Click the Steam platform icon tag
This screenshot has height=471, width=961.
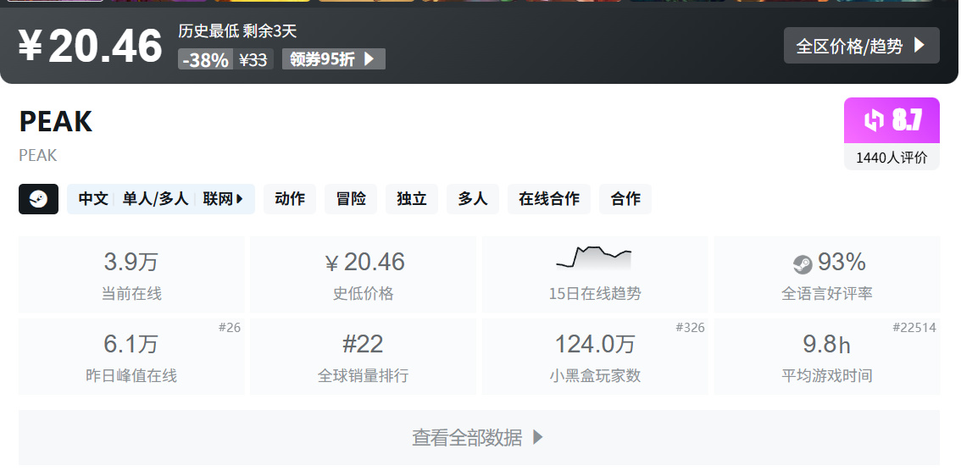click(x=39, y=199)
